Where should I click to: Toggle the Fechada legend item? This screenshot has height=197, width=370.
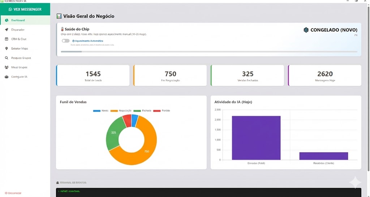(x=142, y=111)
